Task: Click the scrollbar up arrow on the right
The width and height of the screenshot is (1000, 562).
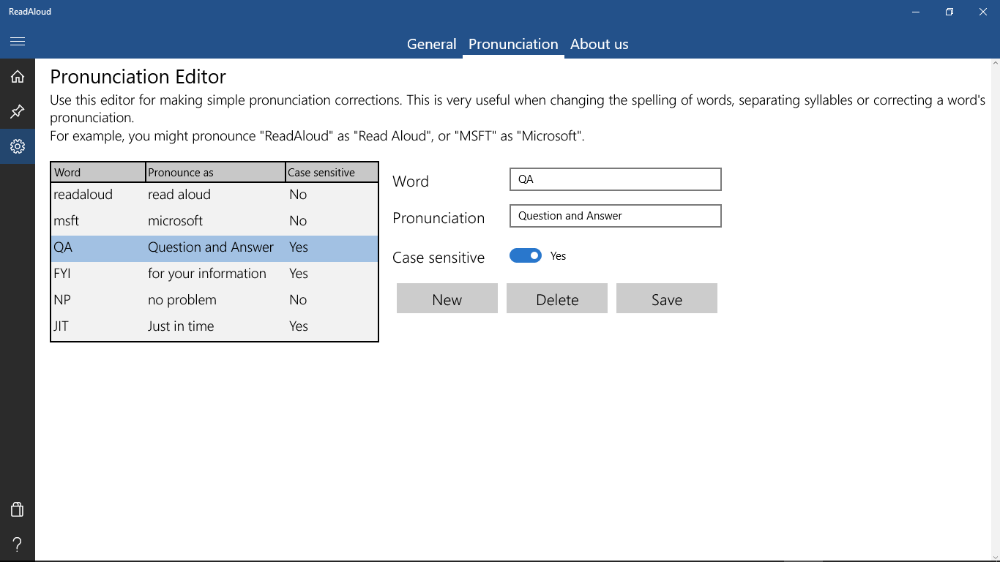Action: (995, 64)
